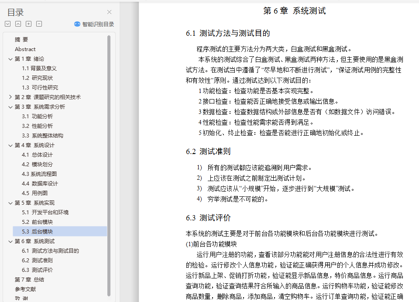Go to 3.3 系统整体结构

click(42, 135)
